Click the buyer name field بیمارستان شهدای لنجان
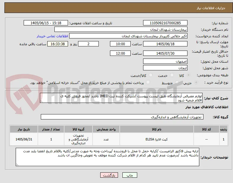 [x=121, y=29]
